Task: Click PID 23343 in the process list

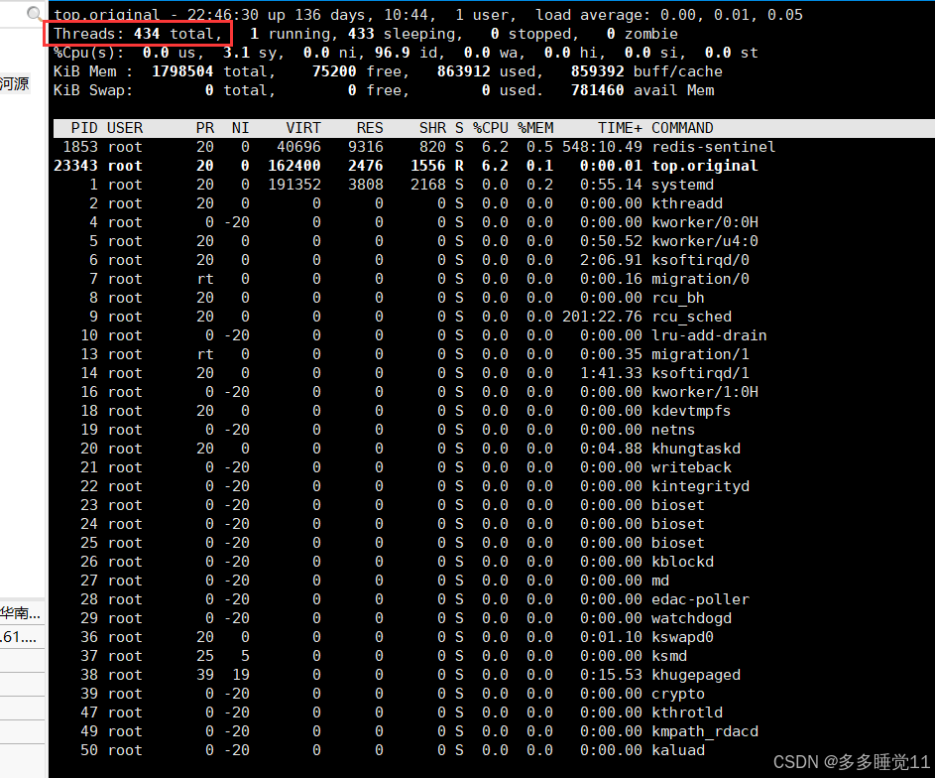Action: coord(75,166)
